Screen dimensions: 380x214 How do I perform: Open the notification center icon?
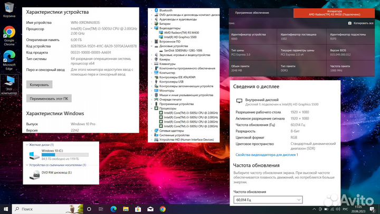coord(372,209)
